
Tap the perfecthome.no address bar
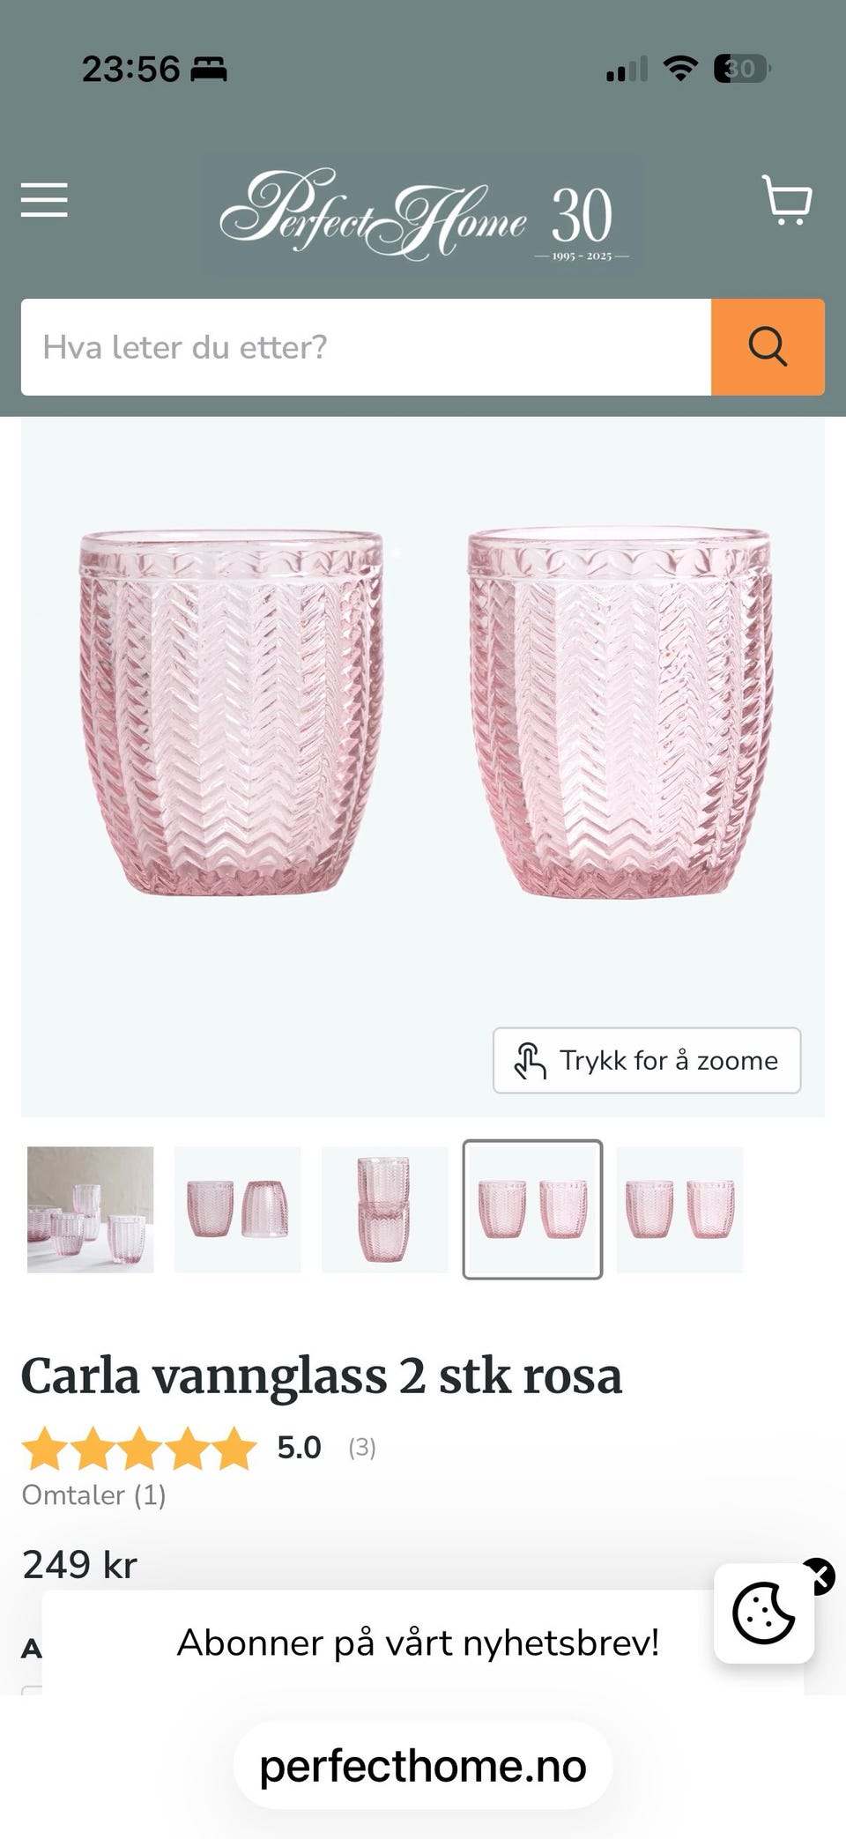point(423,1766)
